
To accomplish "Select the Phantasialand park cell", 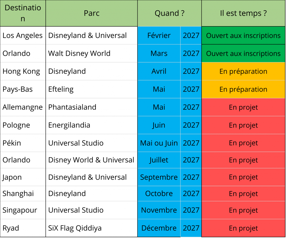I will click(x=72, y=107).
